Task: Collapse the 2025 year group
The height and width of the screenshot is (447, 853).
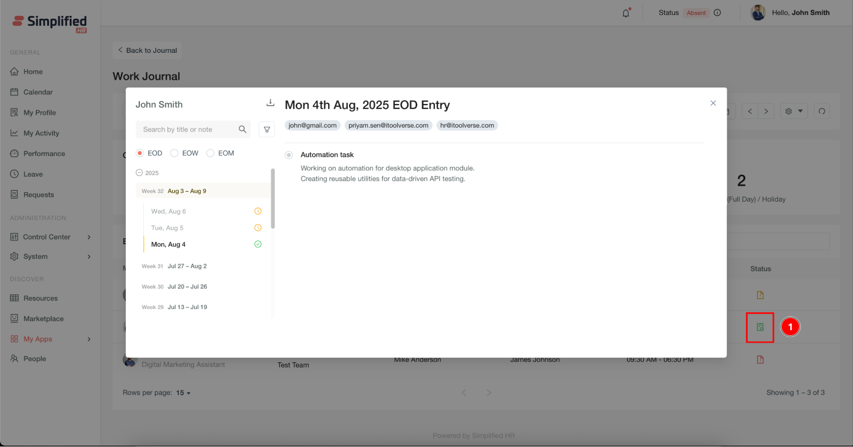Action: click(139, 173)
